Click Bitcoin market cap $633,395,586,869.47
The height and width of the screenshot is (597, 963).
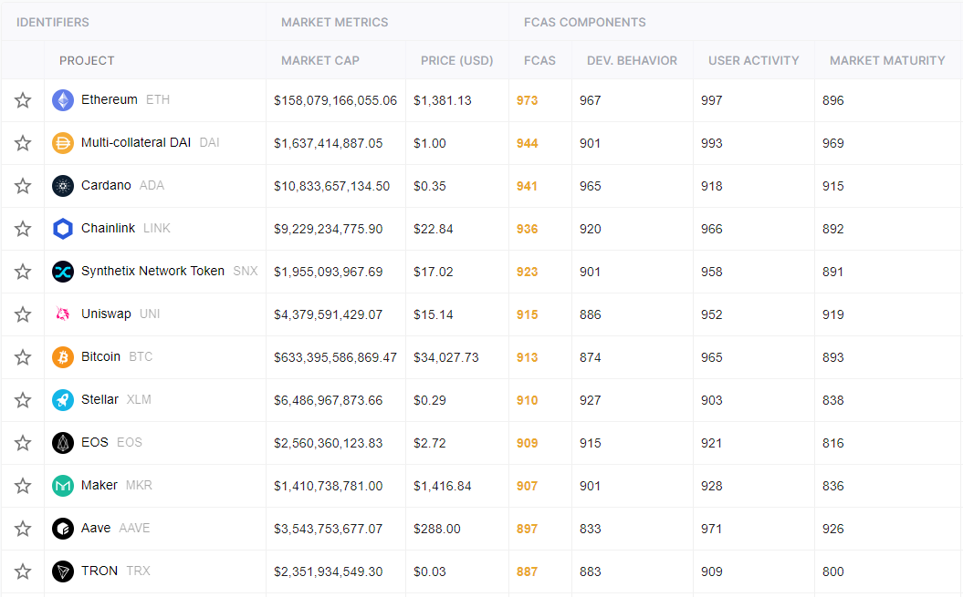coord(335,357)
